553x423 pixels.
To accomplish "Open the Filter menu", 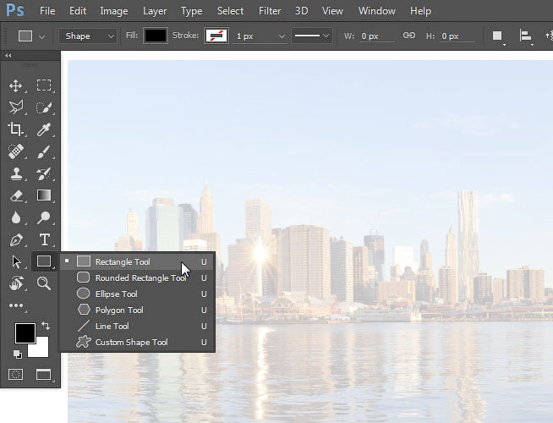I will point(270,11).
